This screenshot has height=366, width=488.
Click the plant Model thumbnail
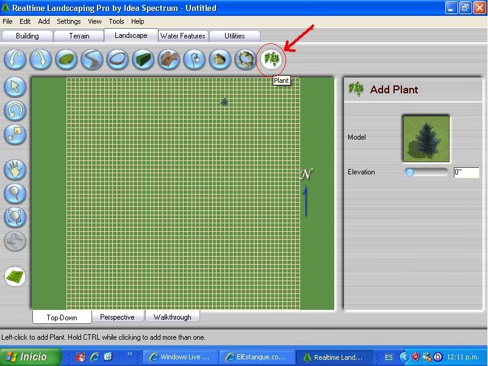pos(426,138)
